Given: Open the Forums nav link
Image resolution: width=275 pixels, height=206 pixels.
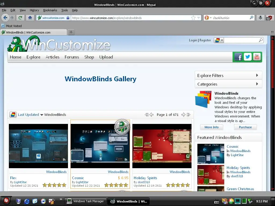Looking at the screenshot, I should [x=72, y=57].
